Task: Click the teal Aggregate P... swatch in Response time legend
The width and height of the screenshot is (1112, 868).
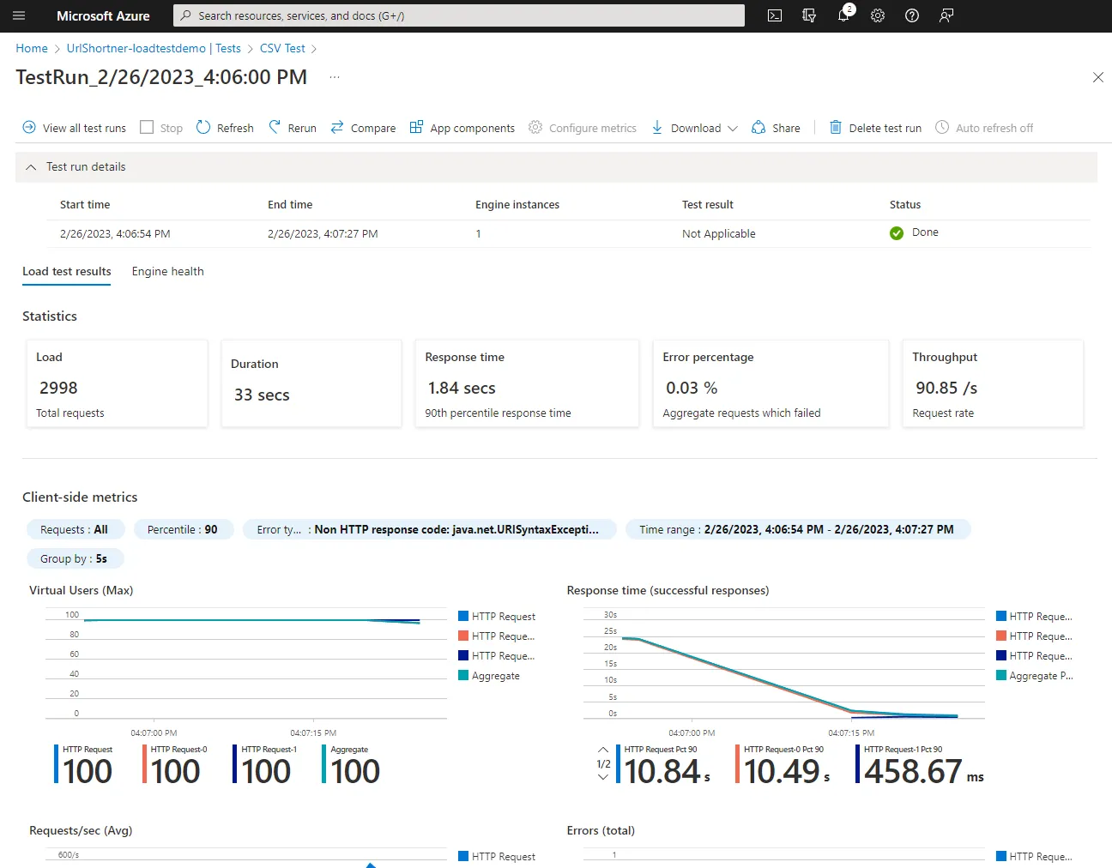Action: pos(1001,675)
